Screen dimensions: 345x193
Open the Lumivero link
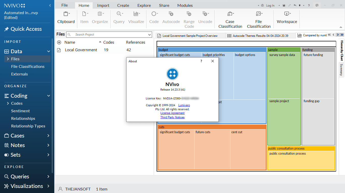184,105
